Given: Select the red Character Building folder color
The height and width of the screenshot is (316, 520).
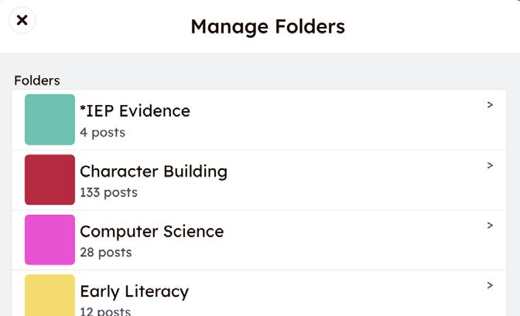Looking at the screenshot, I should 50,179.
